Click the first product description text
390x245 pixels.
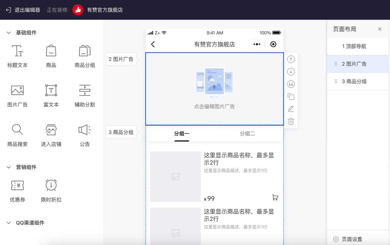pos(235,171)
